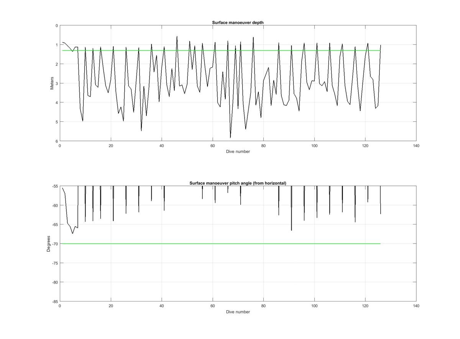
Task: Select y-axis tick '2' on depth plot
Action: [57, 64]
